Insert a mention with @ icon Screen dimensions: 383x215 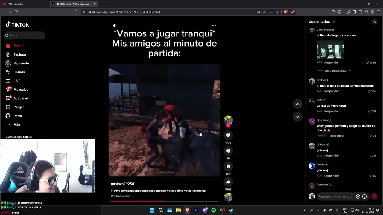[358, 196]
